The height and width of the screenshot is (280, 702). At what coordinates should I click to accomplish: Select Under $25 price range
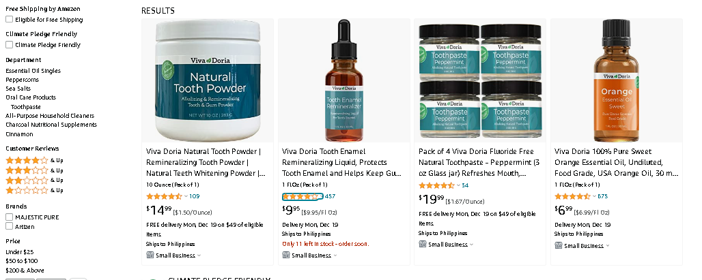coord(19,252)
